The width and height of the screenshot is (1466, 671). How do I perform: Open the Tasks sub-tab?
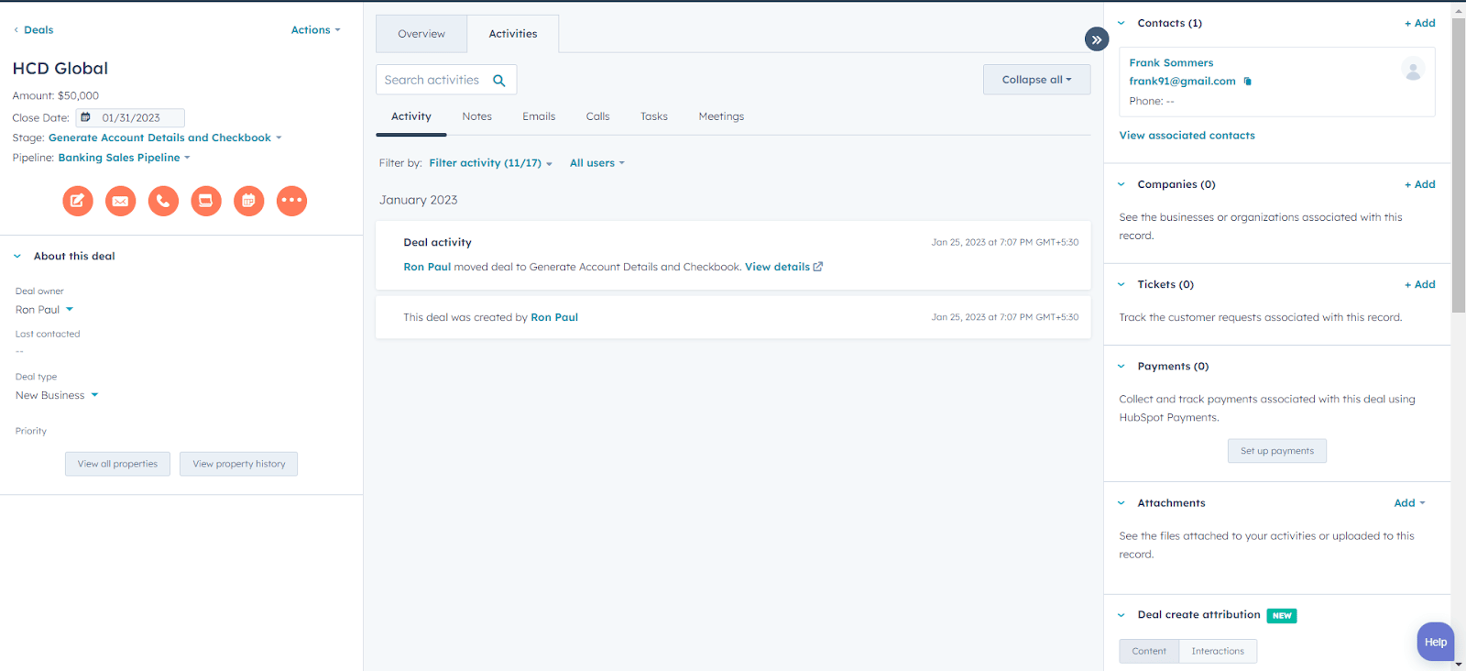click(654, 116)
